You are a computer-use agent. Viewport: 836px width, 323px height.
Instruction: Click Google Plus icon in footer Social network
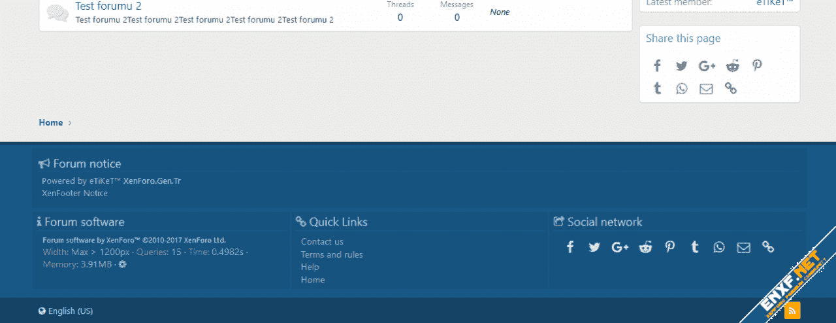click(x=620, y=247)
